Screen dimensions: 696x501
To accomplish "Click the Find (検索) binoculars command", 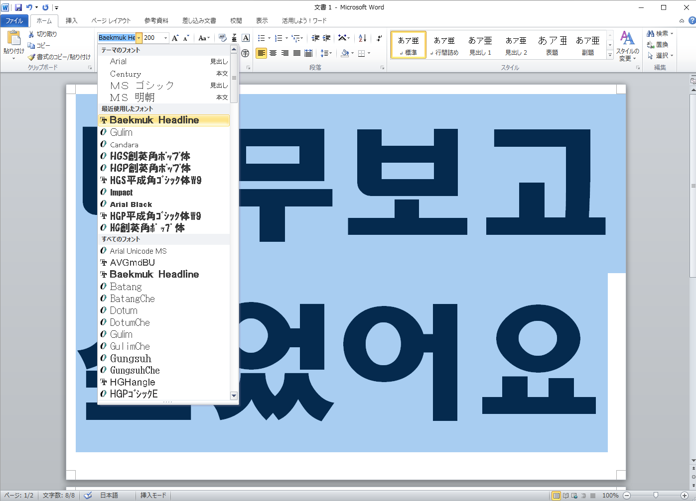I will coord(660,33).
